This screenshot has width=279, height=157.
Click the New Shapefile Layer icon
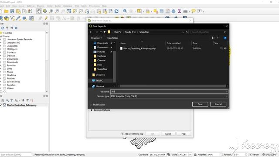pyautogui.click(x=12, y=18)
